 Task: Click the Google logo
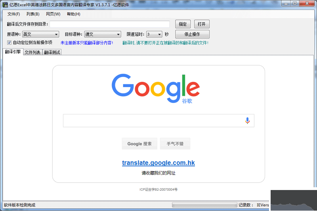point(156,88)
